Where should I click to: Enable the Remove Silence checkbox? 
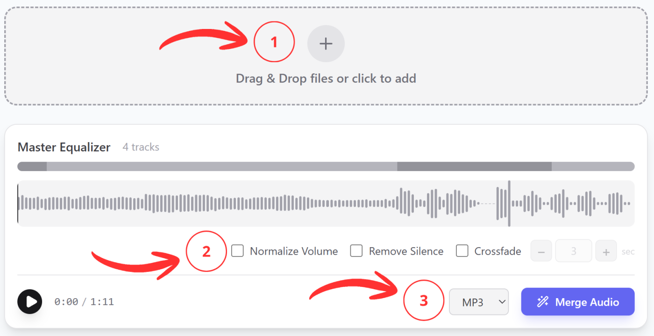tap(356, 250)
